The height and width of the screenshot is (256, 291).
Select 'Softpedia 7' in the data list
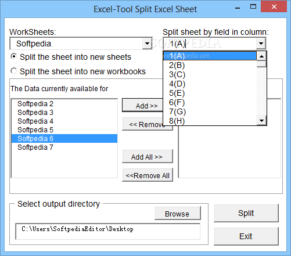64,147
